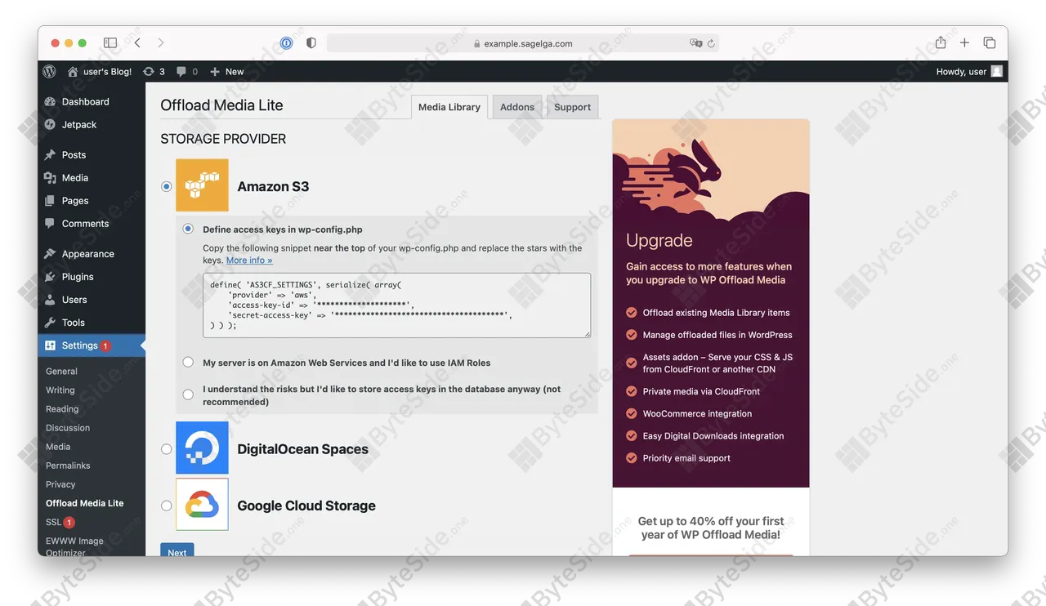Screen dimensions: 1046x606
Task: Open the user's Blog! home link
Action: [x=100, y=71]
